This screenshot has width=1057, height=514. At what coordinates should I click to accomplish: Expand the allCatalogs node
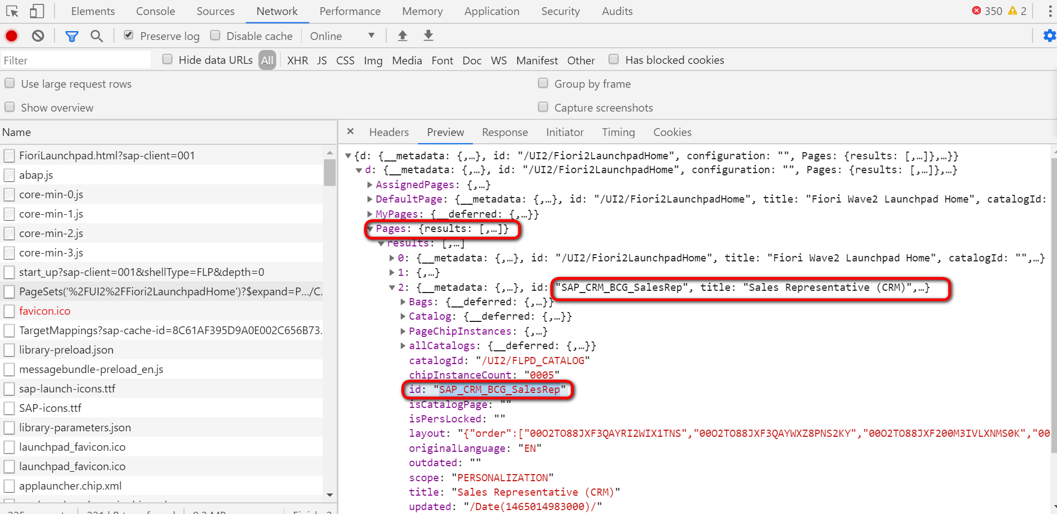403,346
